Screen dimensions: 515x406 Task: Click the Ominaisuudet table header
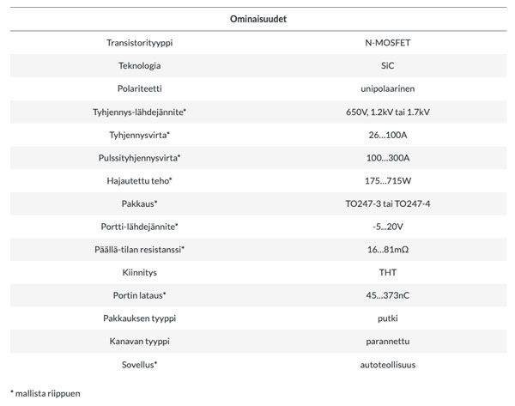[258, 18]
